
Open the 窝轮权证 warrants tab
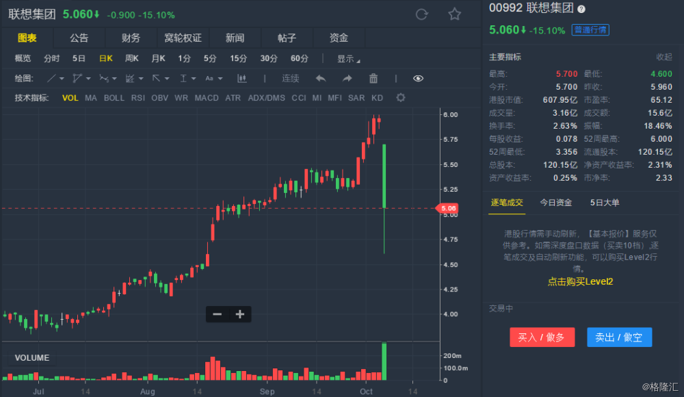183,38
